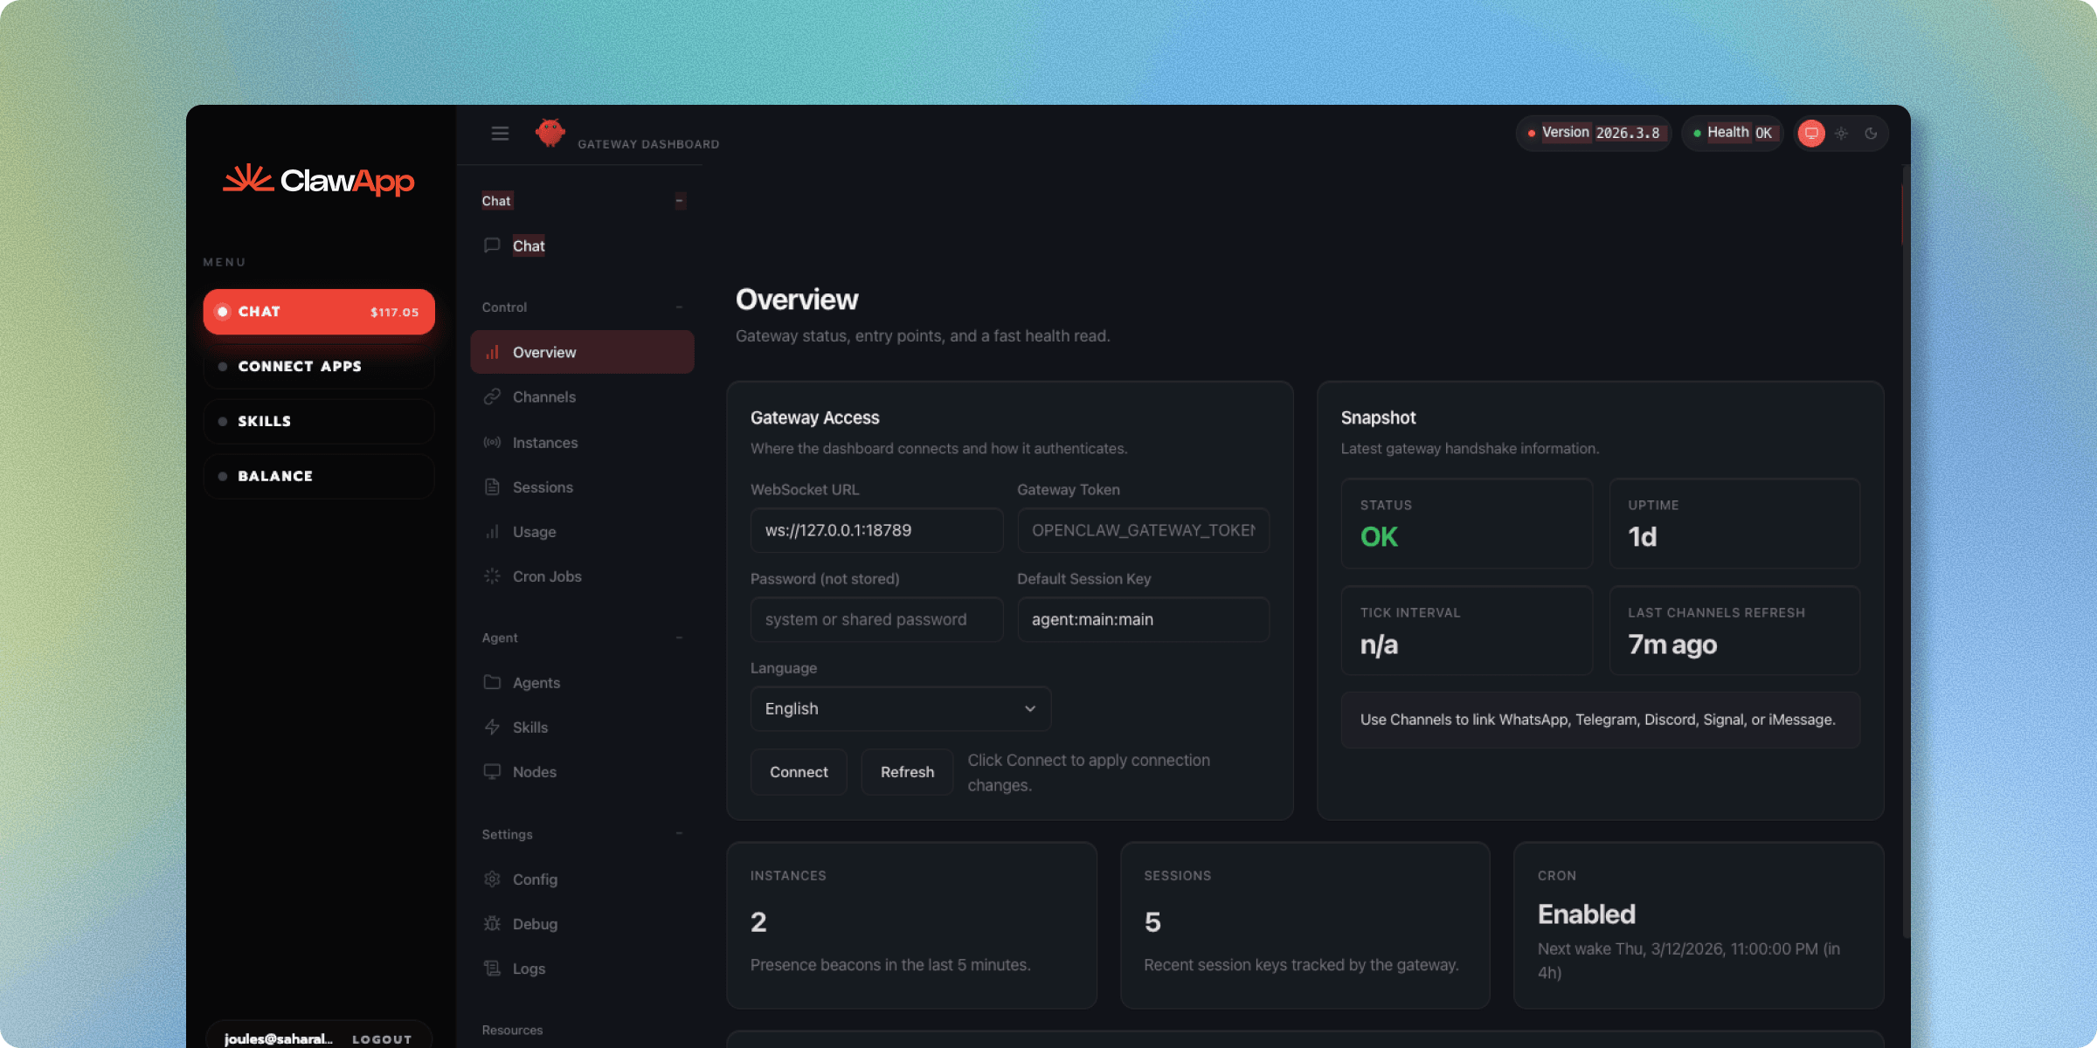The height and width of the screenshot is (1048, 2097).
Task: Switch to light theme sun toggle
Action: pyautogui.click(x=1841, y=134)
